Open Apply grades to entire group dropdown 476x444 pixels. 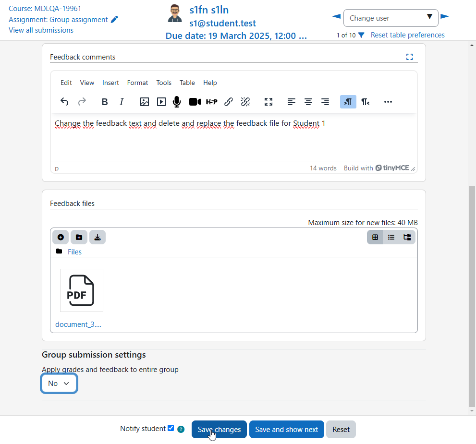[x=59, y=384]
